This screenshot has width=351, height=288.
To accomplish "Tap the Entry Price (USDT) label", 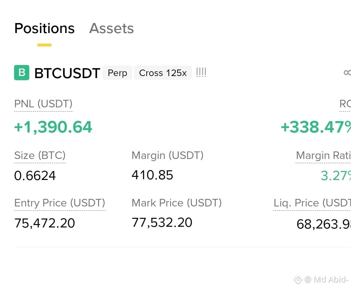I will (60, 203).
